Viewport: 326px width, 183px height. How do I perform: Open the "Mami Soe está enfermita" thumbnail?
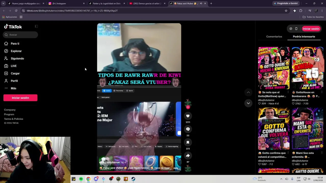tap(307, 129)
